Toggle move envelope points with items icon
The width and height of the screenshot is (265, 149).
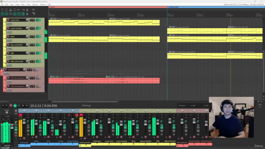click(15, 14)
